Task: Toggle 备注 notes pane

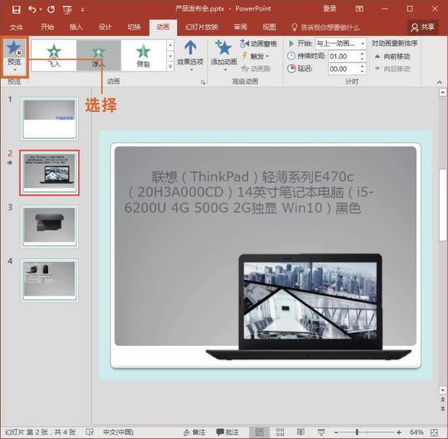Action: 194,432
